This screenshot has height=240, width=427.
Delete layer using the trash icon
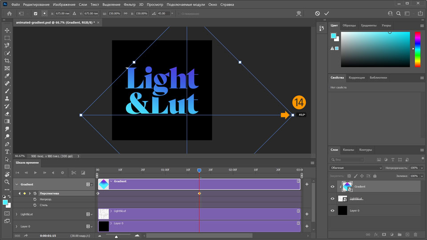pos(415,234)
